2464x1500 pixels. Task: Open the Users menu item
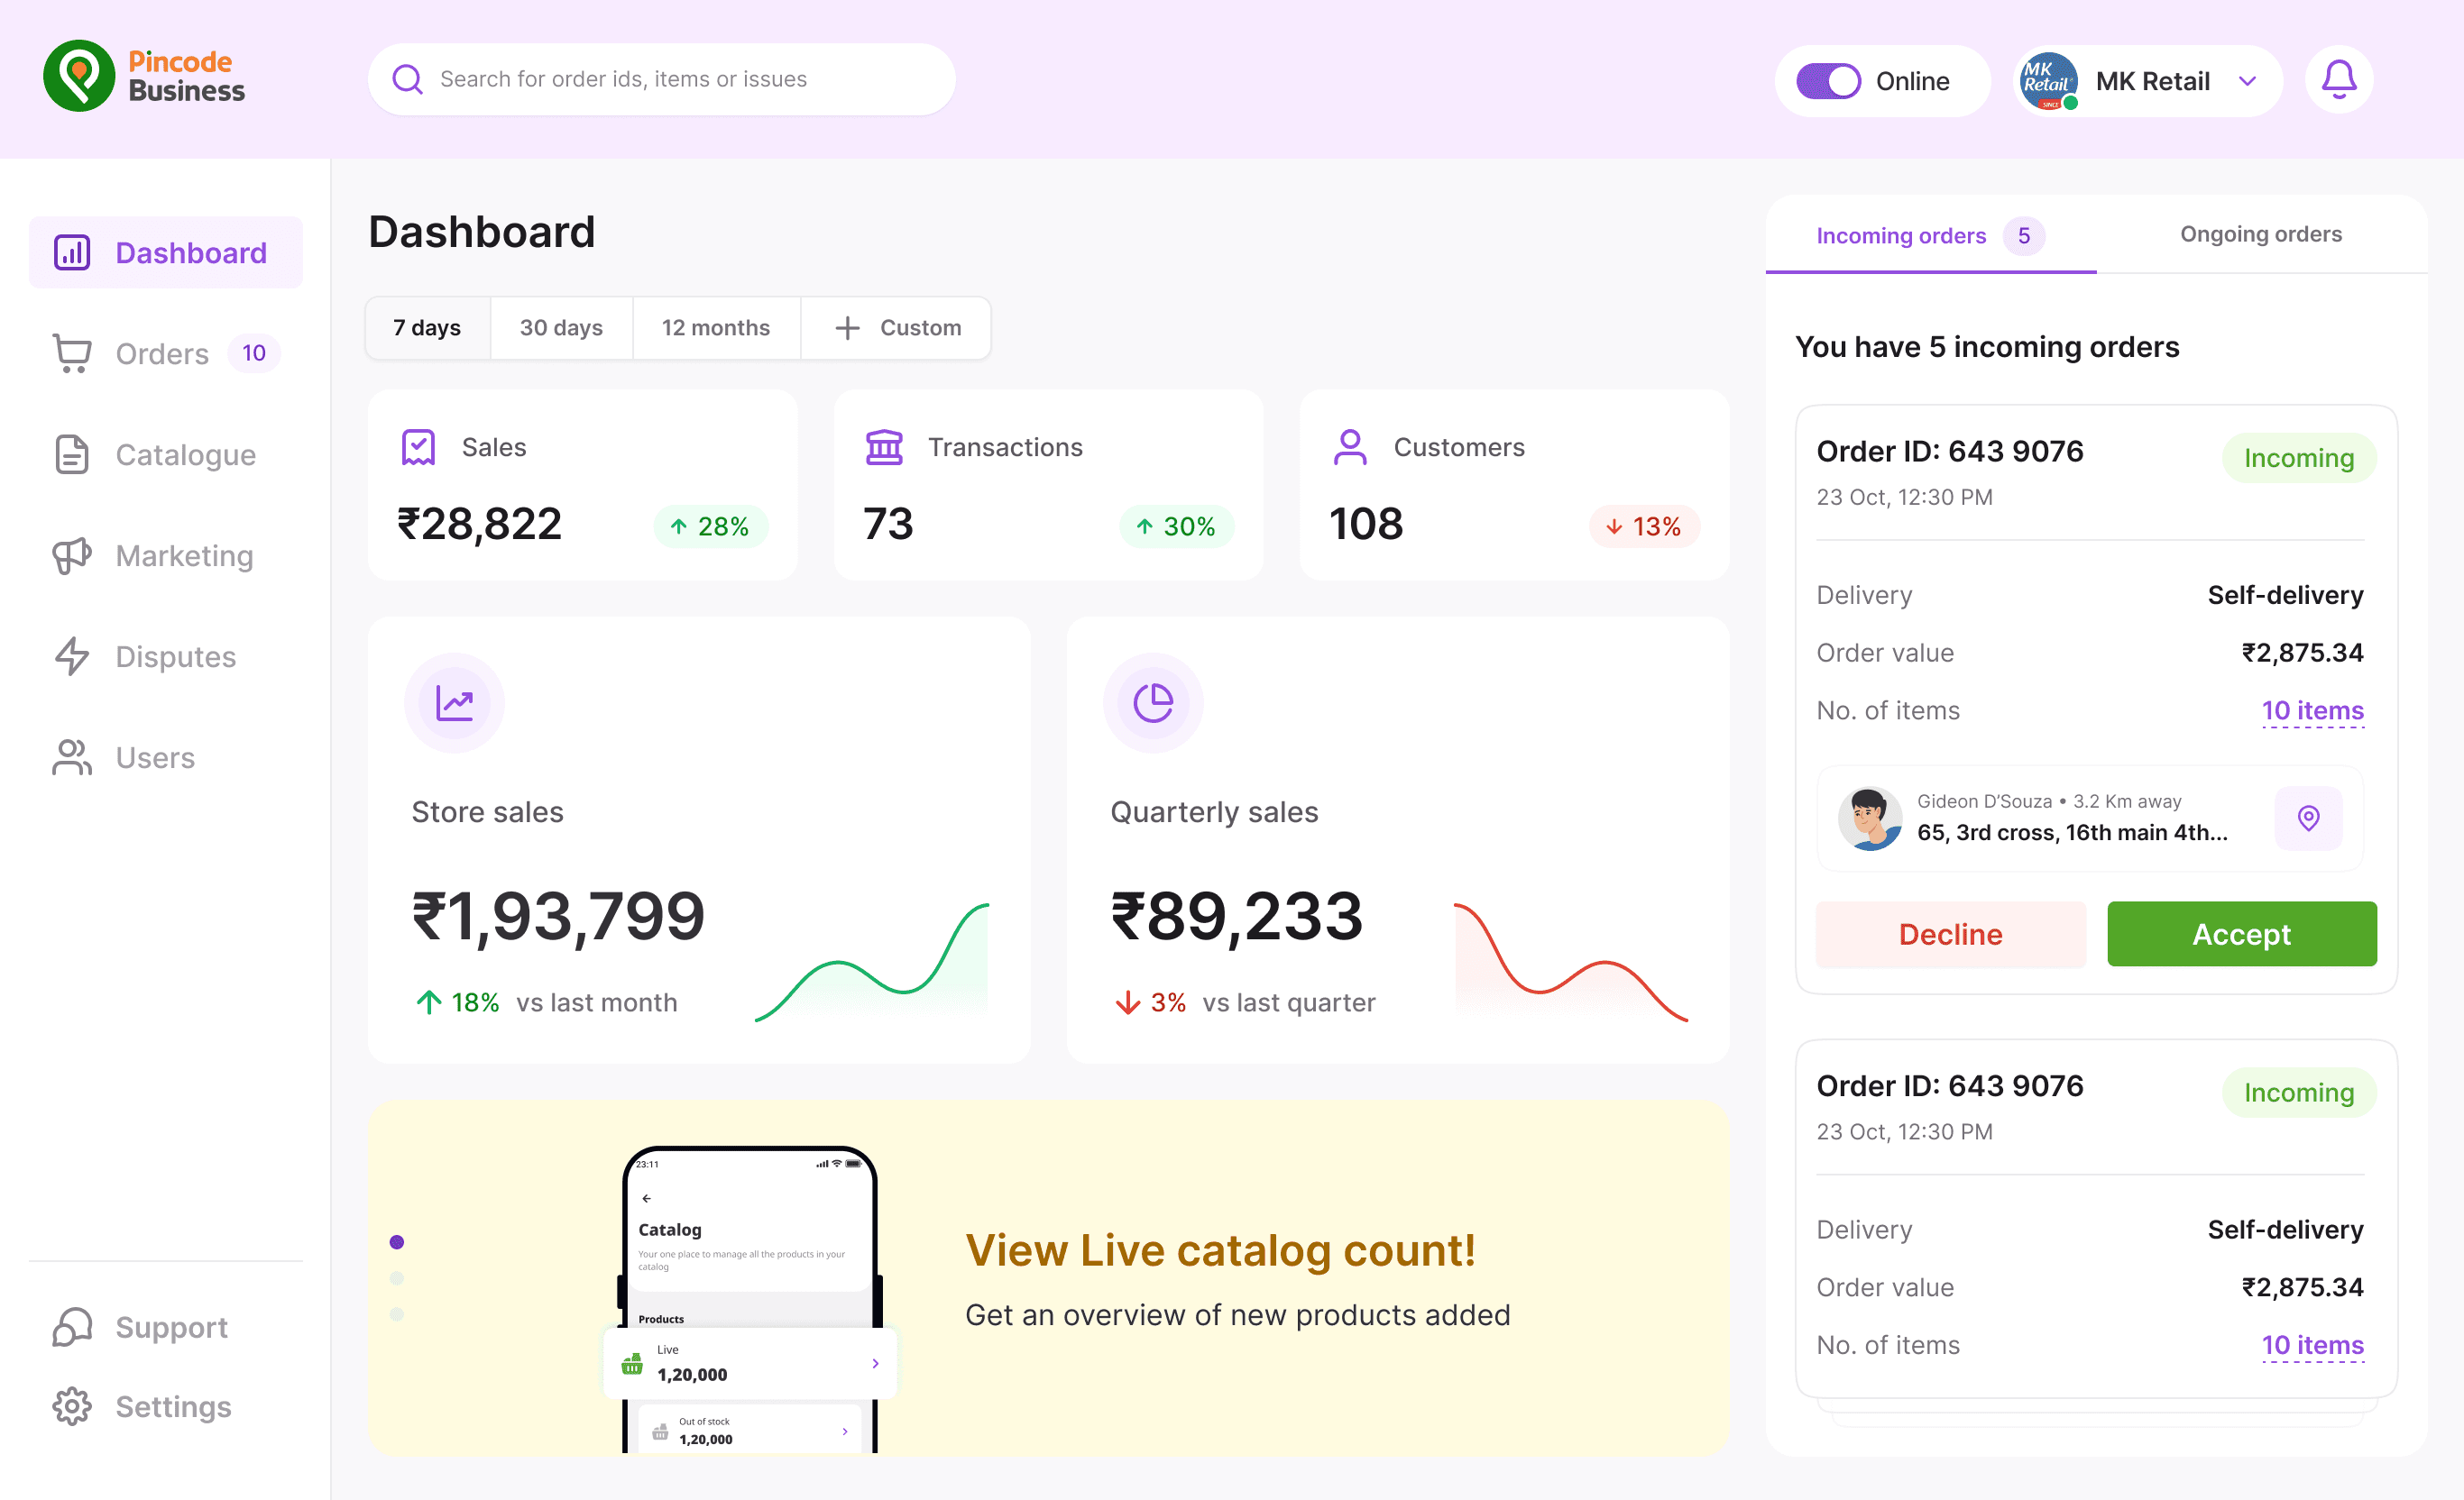(166, 757)
